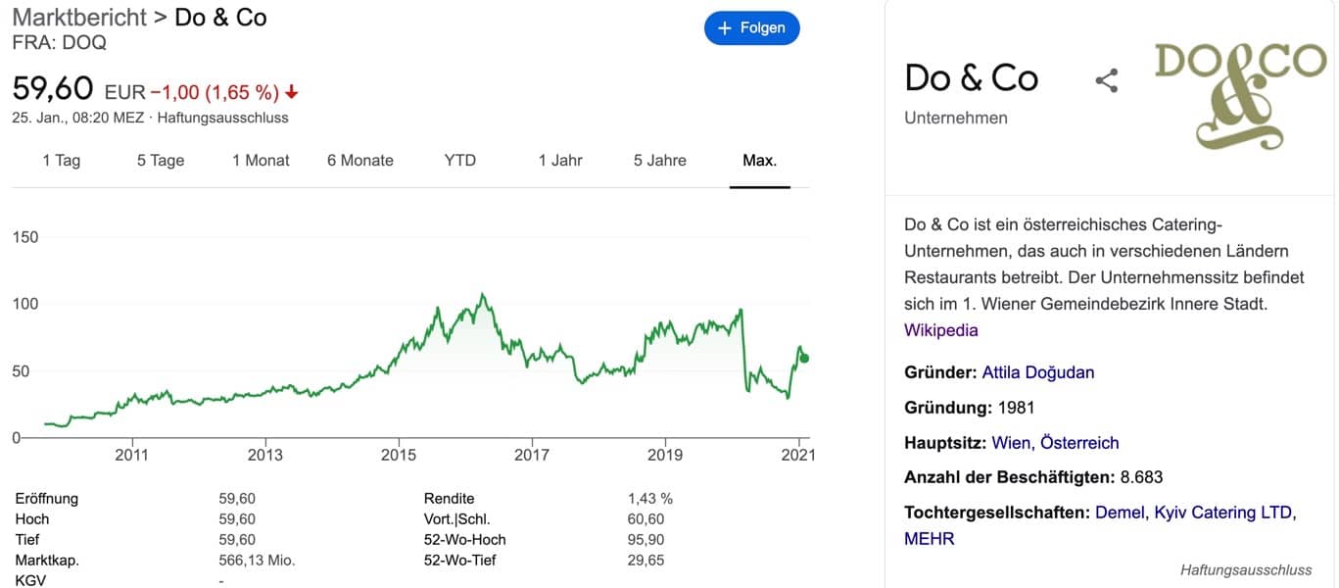Click the Anzahl der Beschäftigten: 8.683 text
The width and height of the screenshot is (1339, 588).
(x=1033, y=478)
